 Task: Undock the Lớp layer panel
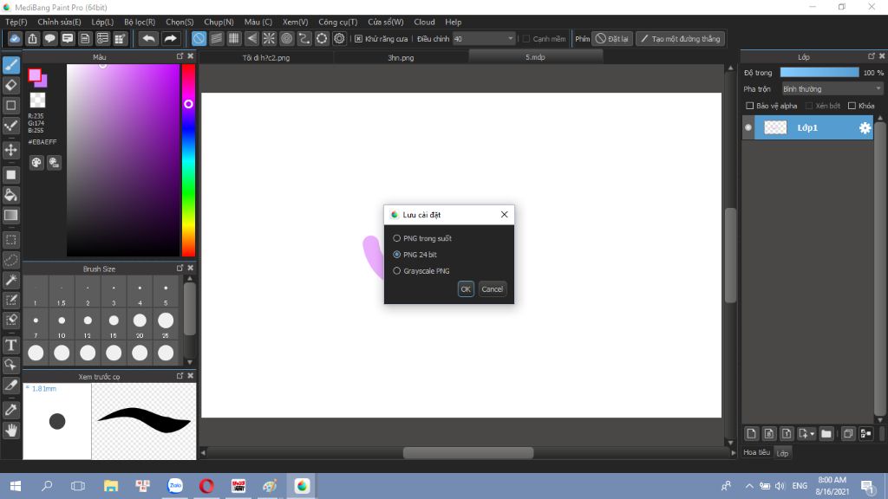click(872, 56)
